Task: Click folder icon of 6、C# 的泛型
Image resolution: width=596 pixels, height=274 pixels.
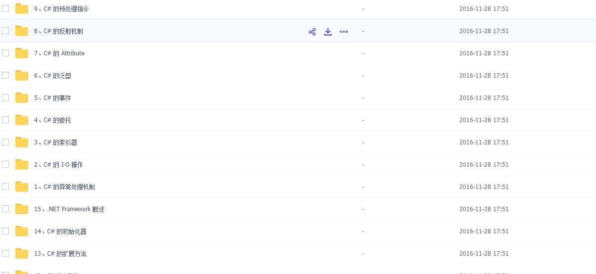Action: point(22,75)
